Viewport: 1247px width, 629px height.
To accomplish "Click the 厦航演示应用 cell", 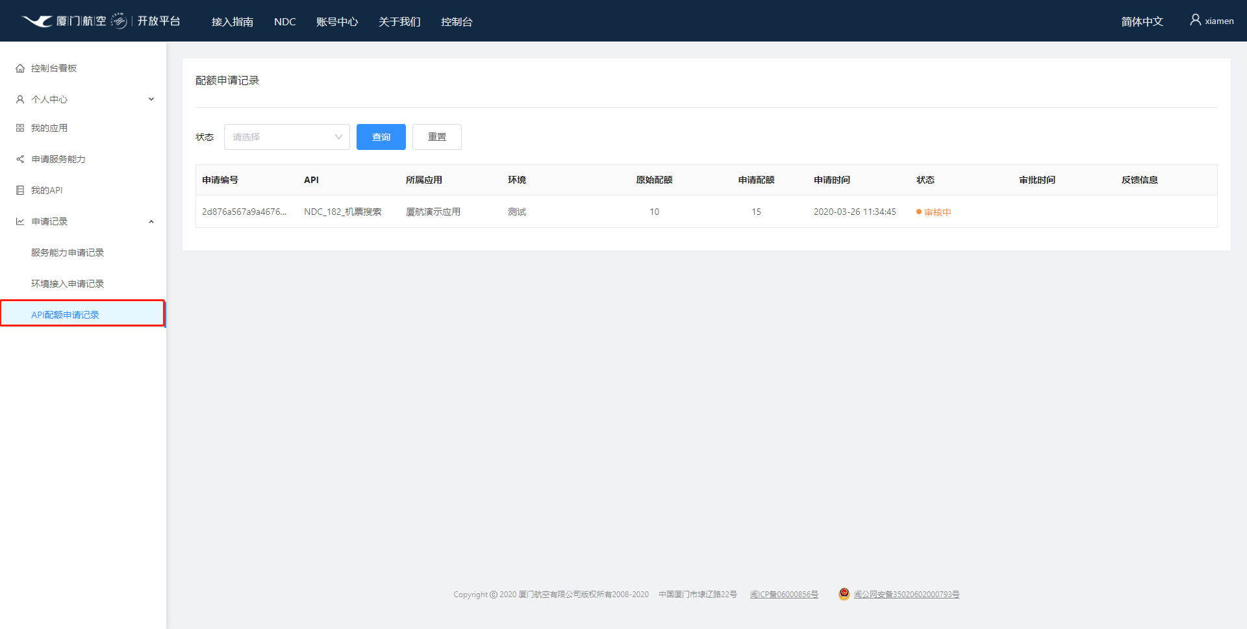I will pyautogui.click(x=433, y=212).
